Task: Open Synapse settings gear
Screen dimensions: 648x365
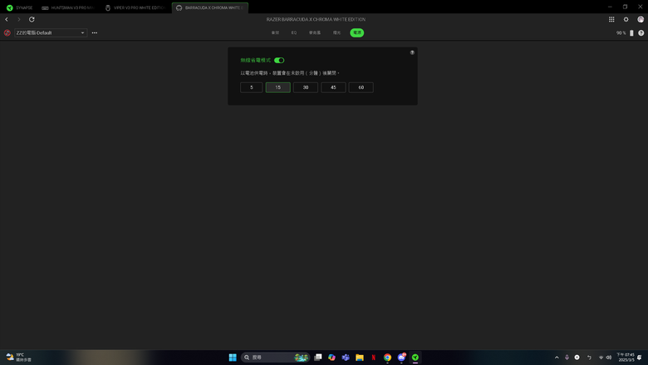Action: [626, 19]
